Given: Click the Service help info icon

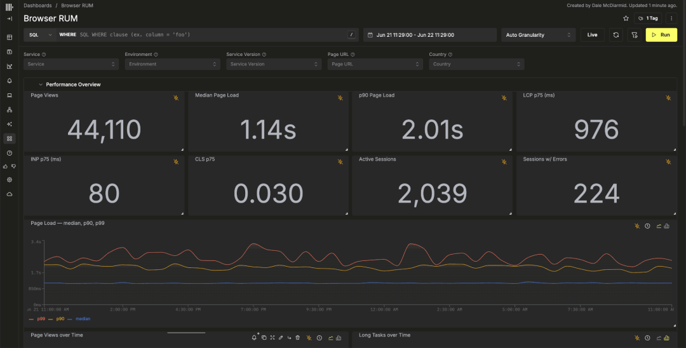Looking at the screenshot, I should point(44,55).
